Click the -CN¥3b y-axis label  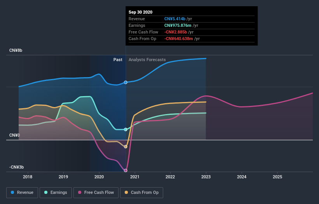click(16, 167)
